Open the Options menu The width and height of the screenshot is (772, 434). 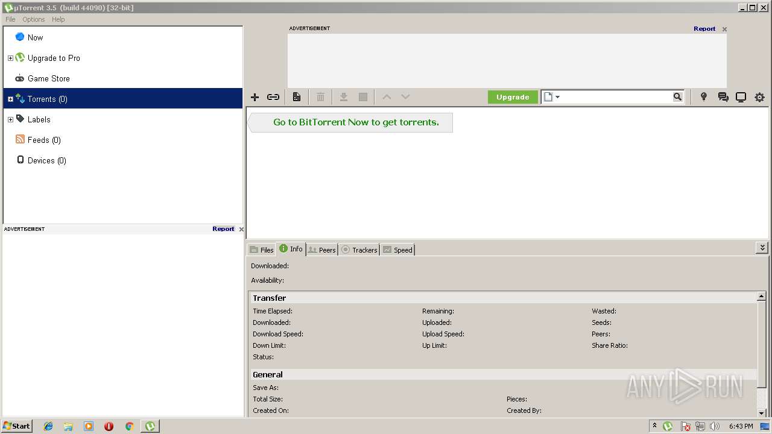click(x=34, y=19)
